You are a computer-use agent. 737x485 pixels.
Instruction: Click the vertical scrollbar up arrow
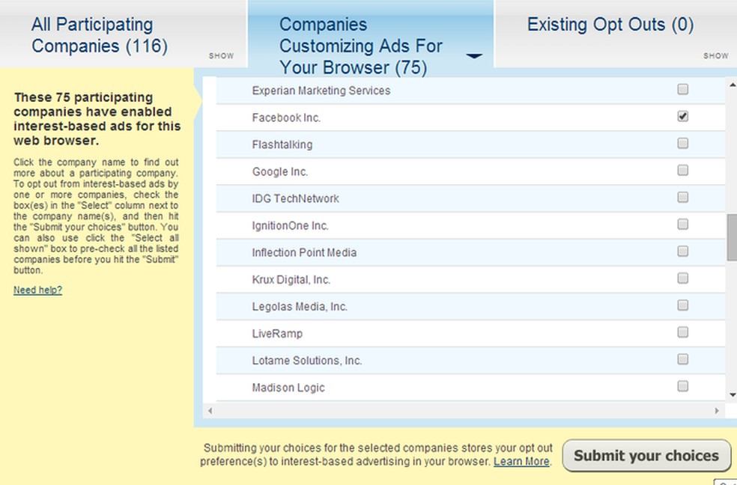(x=732, y=85)
